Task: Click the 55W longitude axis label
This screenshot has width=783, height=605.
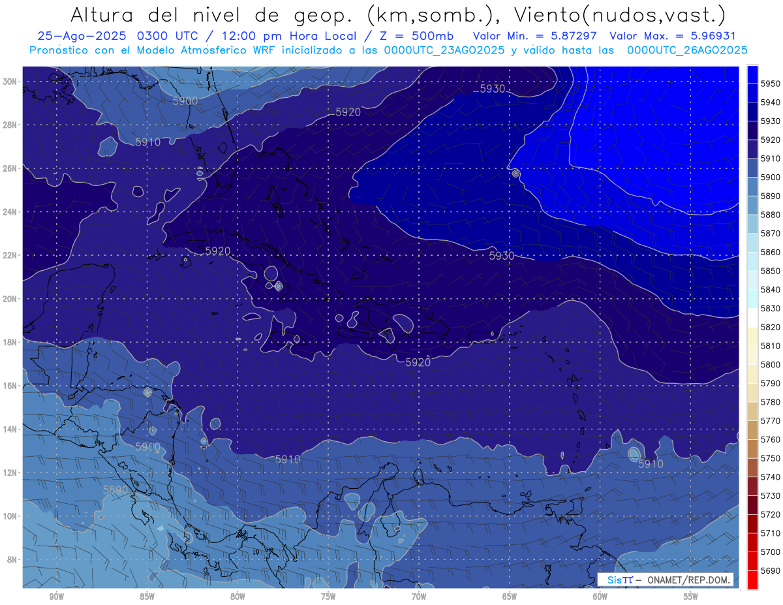Action: [691, 597]
